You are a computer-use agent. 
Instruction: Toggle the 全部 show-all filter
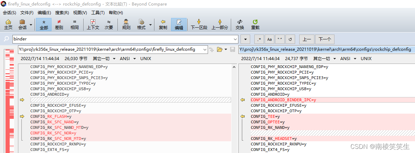44,25
